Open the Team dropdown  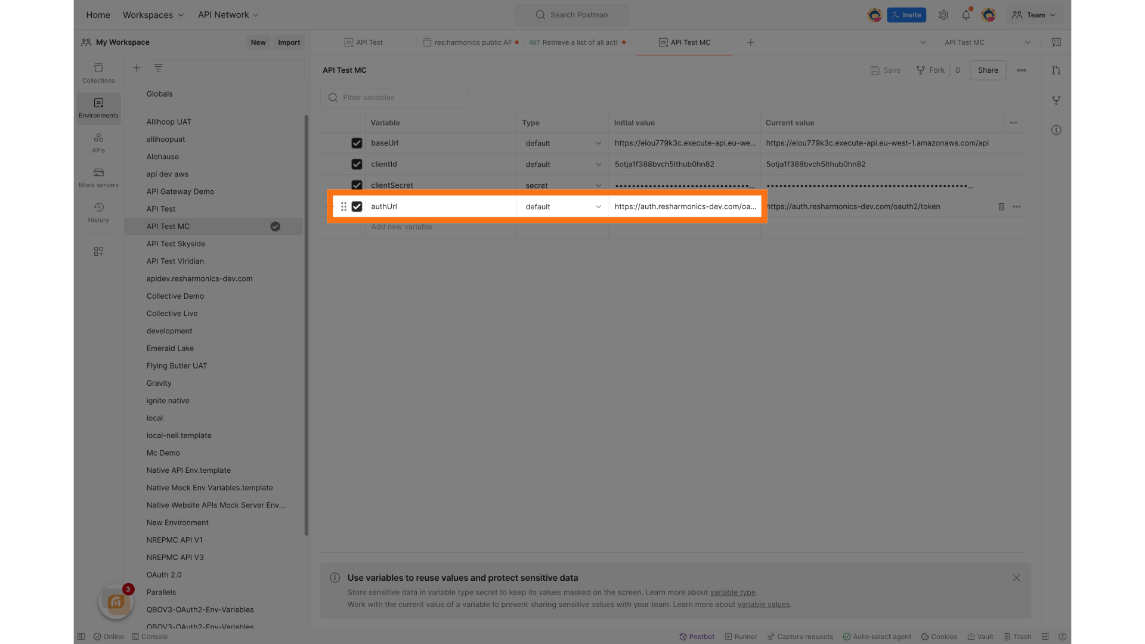[x=1033, y=15]
